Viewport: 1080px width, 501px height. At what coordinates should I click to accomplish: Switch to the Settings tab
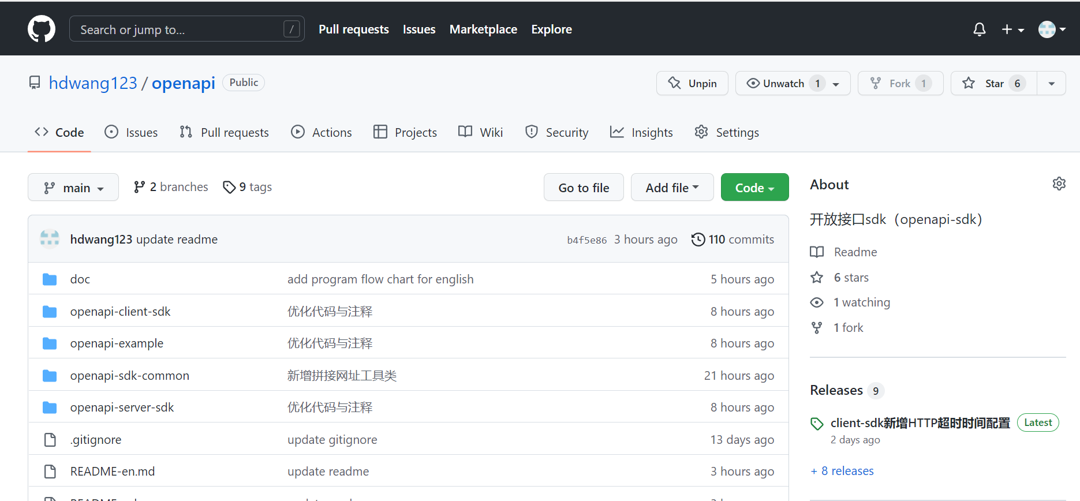tap(727, 132)
